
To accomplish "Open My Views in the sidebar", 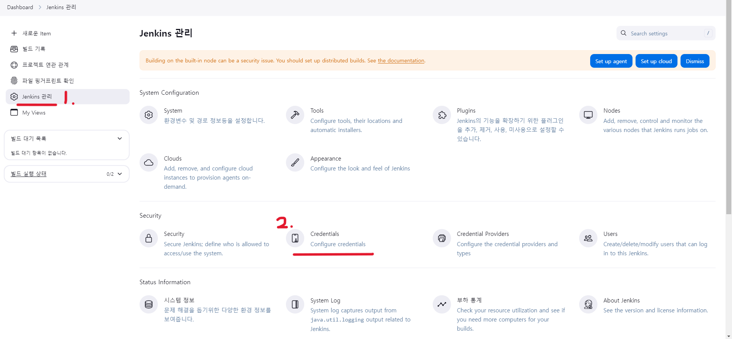I will click(34, 113).
